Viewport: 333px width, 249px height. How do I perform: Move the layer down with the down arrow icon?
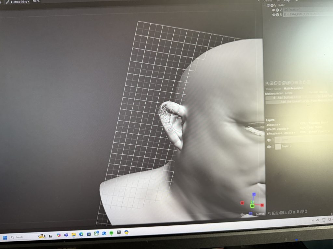(x=298, y=212)
